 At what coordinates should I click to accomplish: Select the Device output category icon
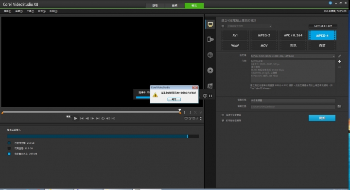(x=210, y=39)
